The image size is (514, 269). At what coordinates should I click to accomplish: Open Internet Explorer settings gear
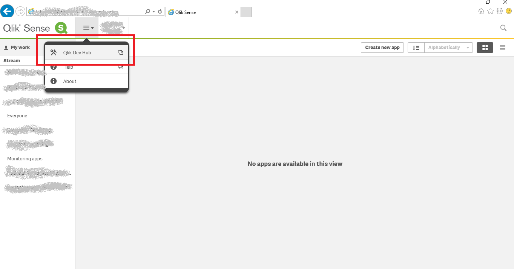coord(500,11)
